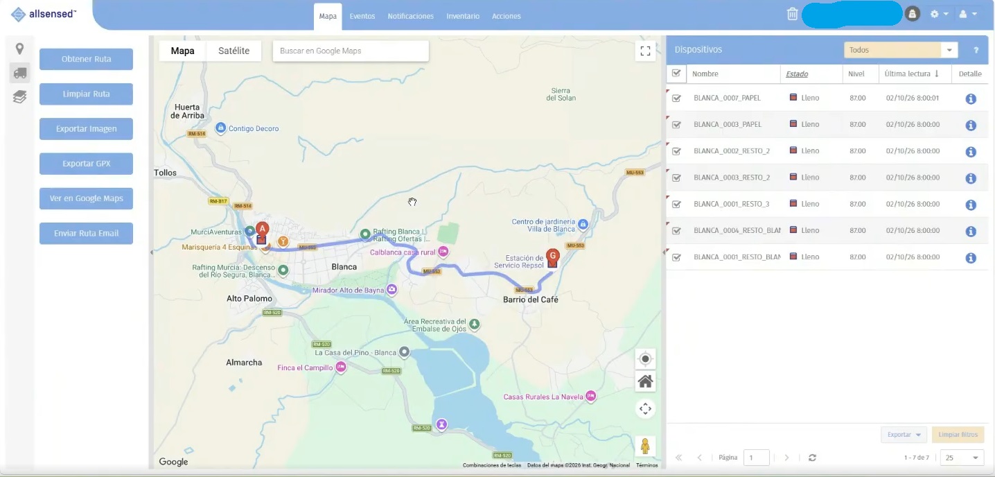The width and height of the screenshot is (995, 477).
Task: Switch map to Satélite view
Action: [234, 51]
